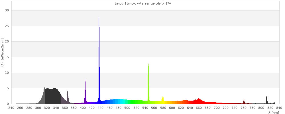This screenshot has height=114, width=285.
Task: Click the violet spectral peak near 405 nm
Action: click(85, 92)
